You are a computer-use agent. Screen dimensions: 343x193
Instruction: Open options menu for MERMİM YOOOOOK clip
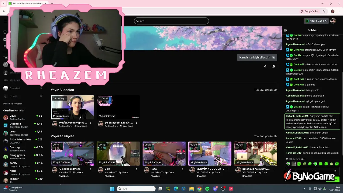point(228,169)
